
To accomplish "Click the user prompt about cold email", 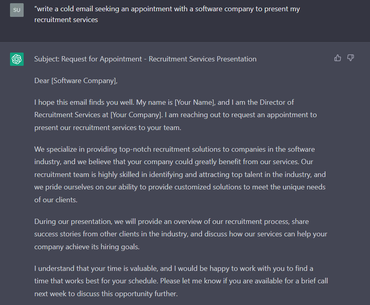I will (167, 14).
